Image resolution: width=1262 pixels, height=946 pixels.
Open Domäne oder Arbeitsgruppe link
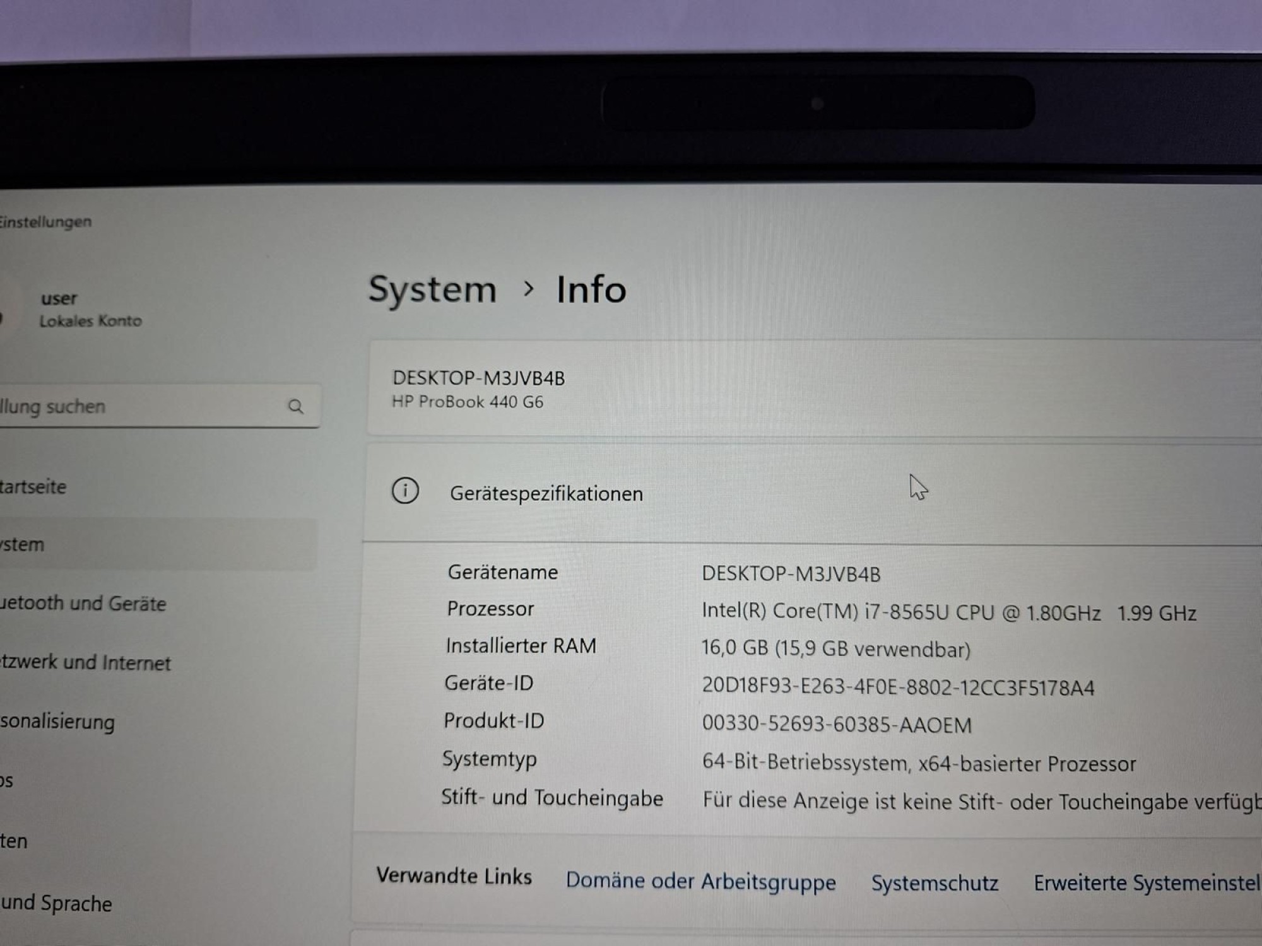700,881
